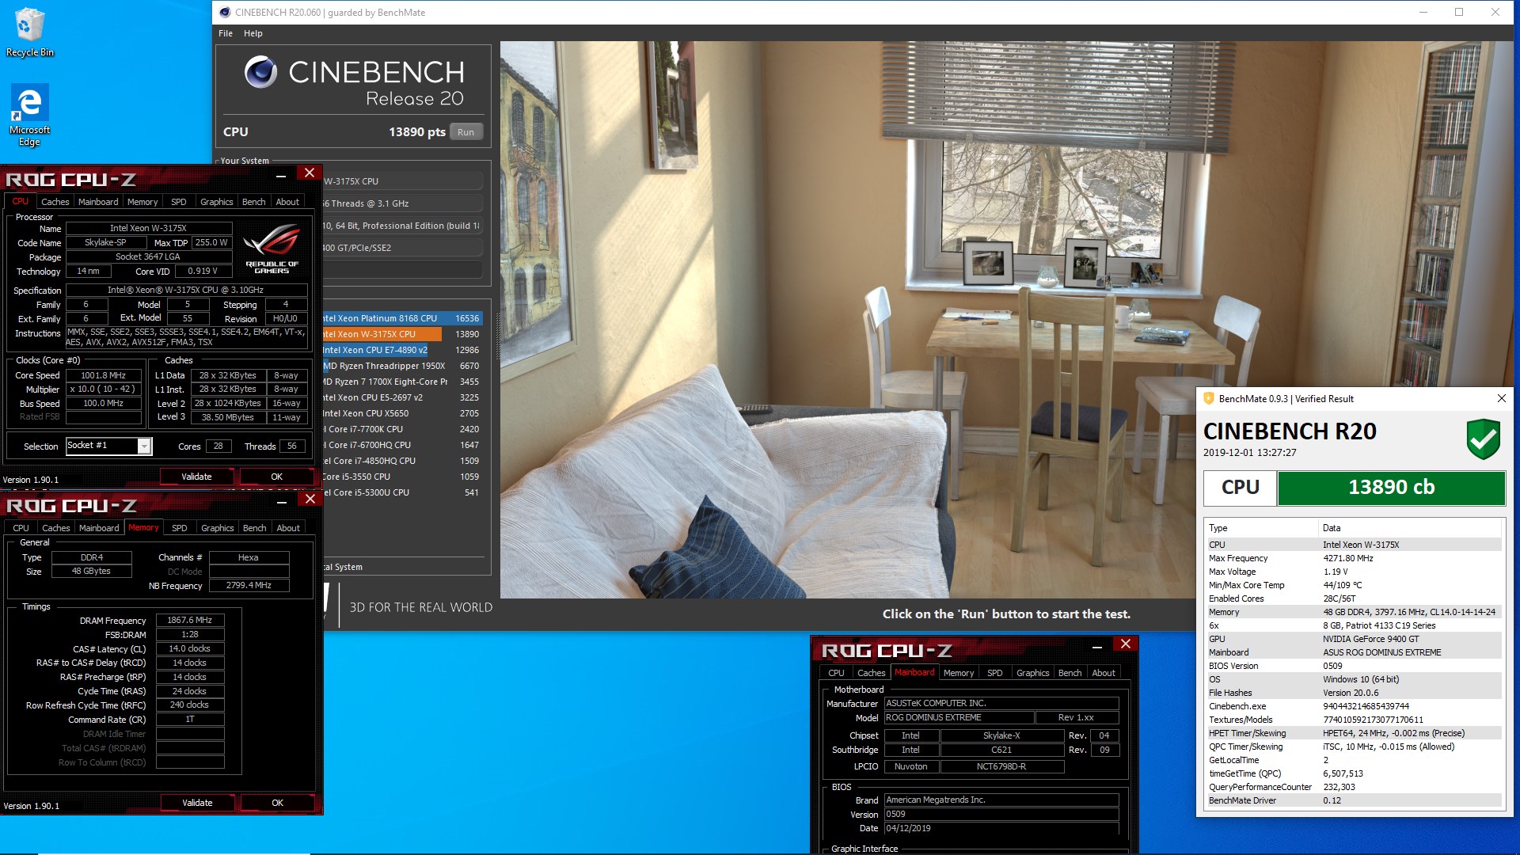This screenshot has width=1520, height=855.
Task: Click Validate in the CPU-Z Memory window
Action: point(197,803)
